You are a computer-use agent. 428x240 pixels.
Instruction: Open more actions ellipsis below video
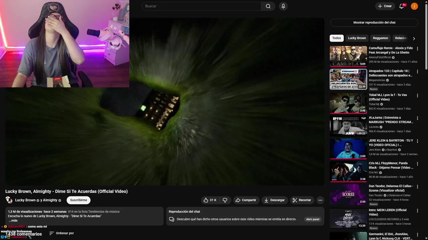[320, 200]
